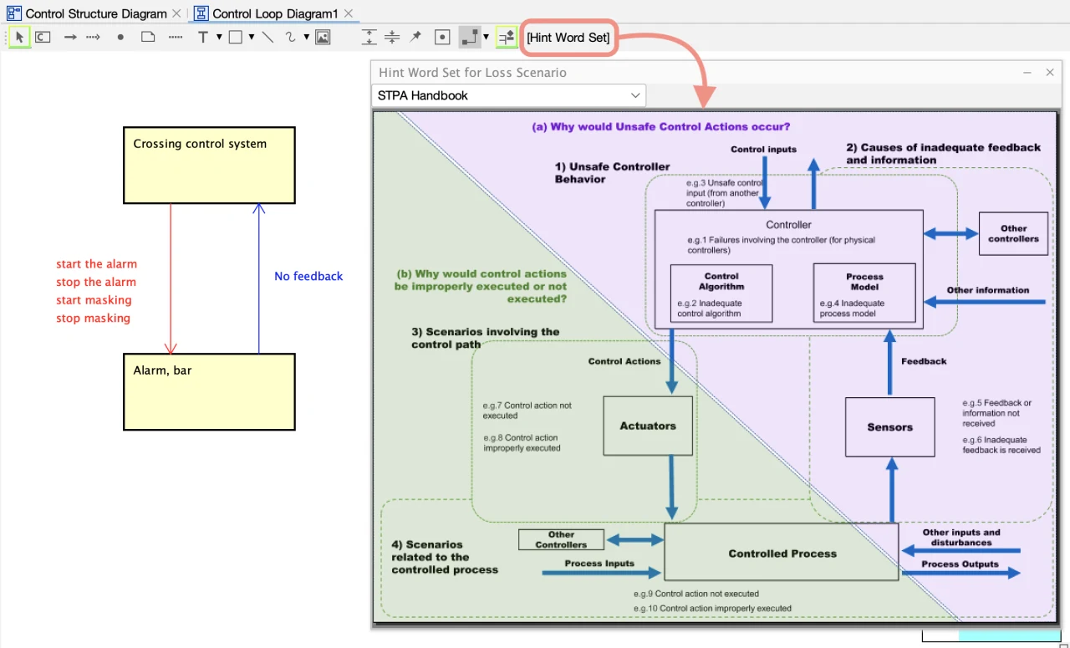This screenshot has height=648, width=1070.
Task: Switch to Control Loop Diagram1 tab
Action: pyautogui.click(x=275, y=14)
